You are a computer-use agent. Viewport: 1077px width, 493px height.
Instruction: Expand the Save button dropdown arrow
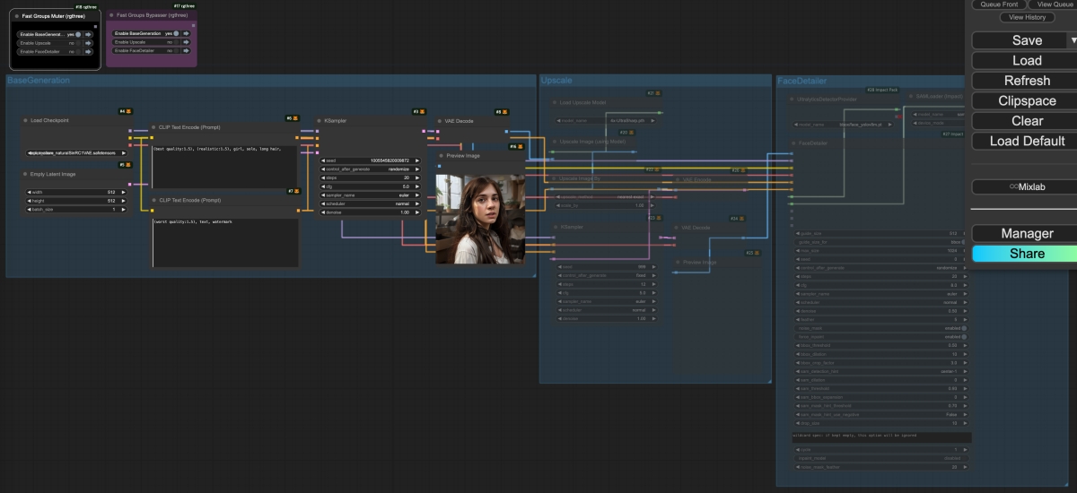click(1073, 40)
